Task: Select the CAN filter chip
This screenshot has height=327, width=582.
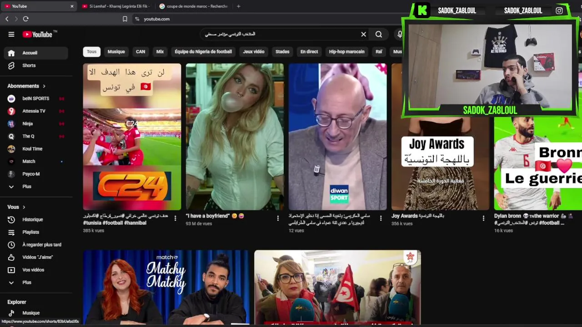Action: click(x=140, y=52)
